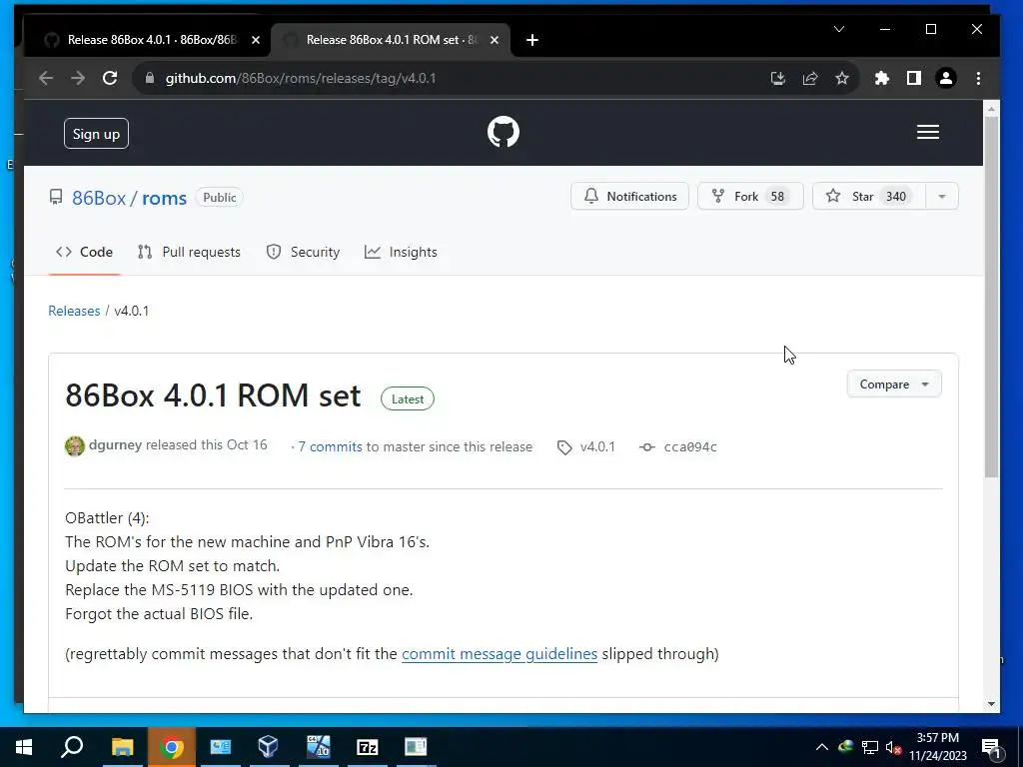The width and height of the screenshot is (1023, 767).
Task: Open VirtualBox cube icon in taskbar
Action: [x=268, y=747]
